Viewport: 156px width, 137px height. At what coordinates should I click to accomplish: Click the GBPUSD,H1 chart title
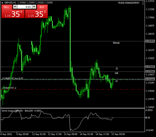pos(10,3)
